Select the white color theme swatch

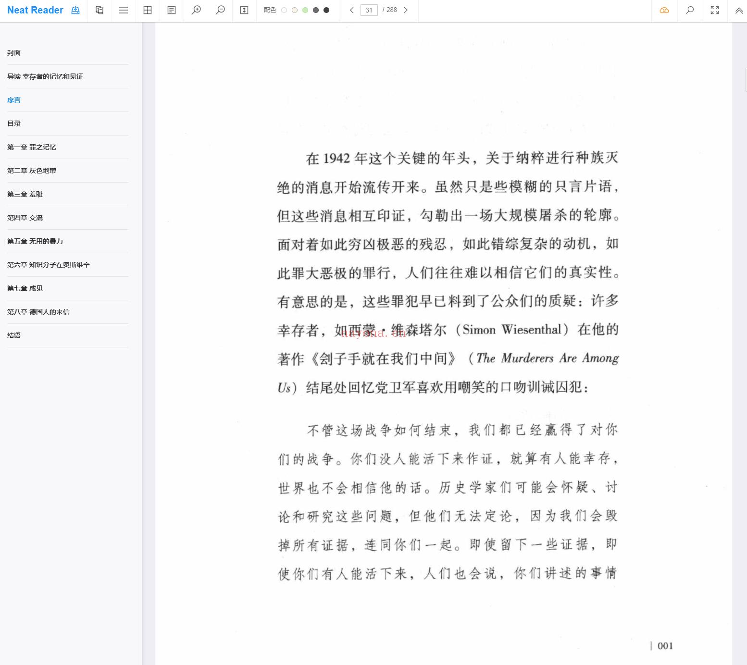click(284, 10)
